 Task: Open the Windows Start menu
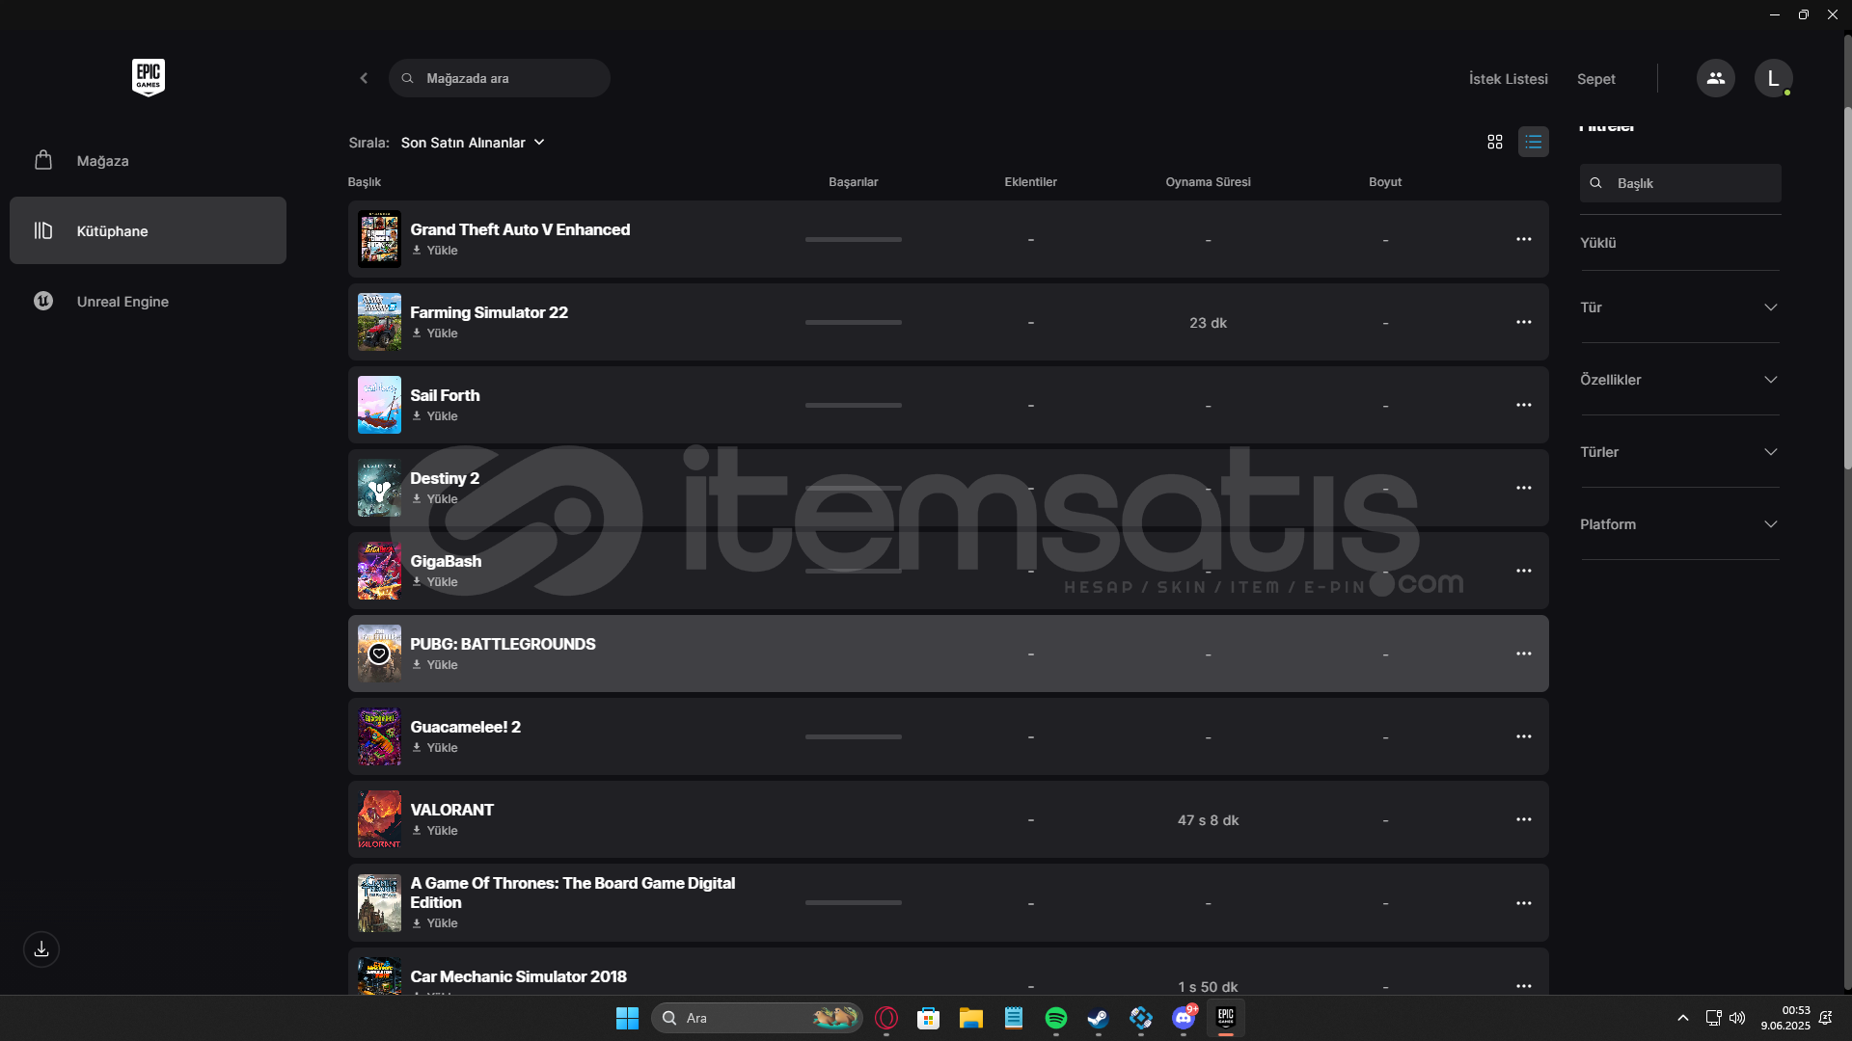pos(627,1018)
